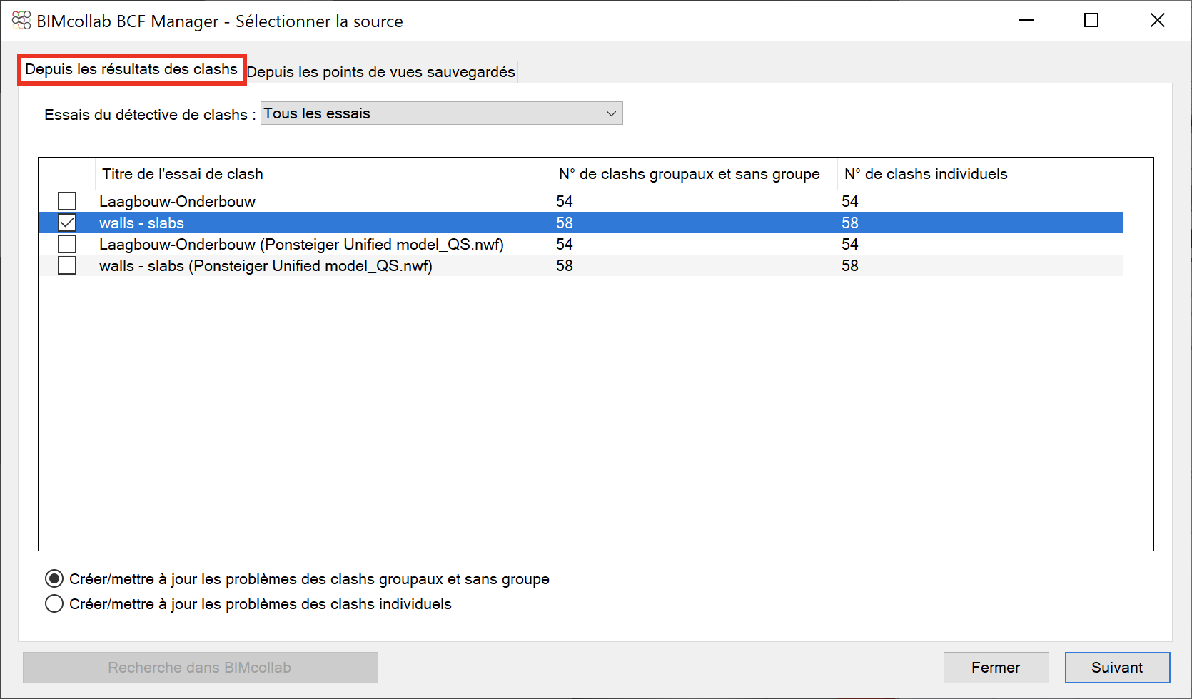Screen dimensions: 1192x699
Task: Select row Laagbouw-Onderbouw (Ponsteiger Unified model_QS.nwf) text
Action: 301,244
